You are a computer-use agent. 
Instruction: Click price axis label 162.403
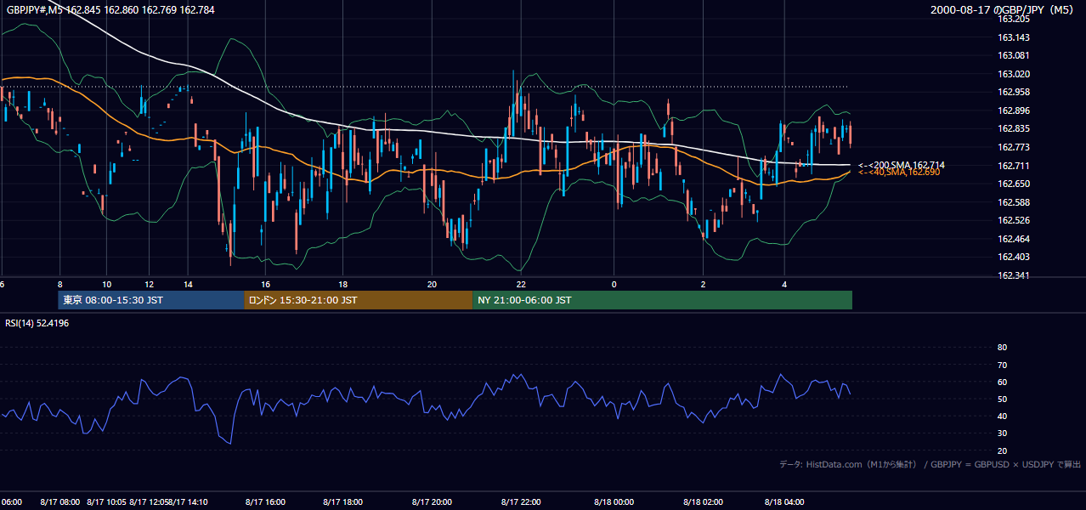tap(1013, 257)
